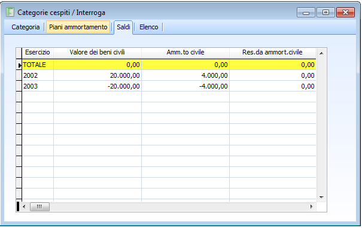The width and height of the screenshot is (362, 228).
Task: Select the TOTALE row label
Action: click(x=38, y=65)
